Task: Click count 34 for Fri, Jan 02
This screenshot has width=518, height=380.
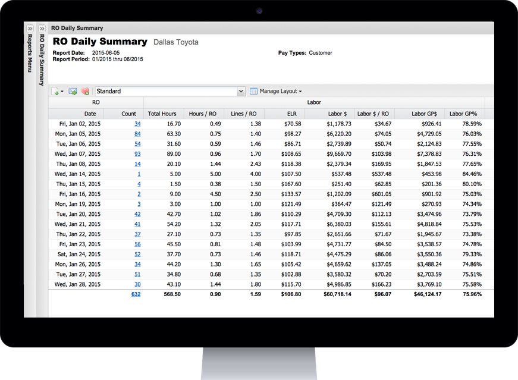Action: pos(137,124)
